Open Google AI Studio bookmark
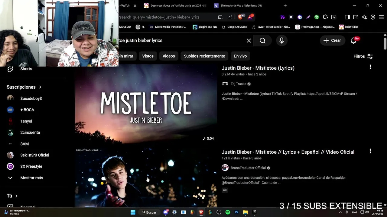Image resolution: width=387 pixels, height=217 pixels. click(234, 27)
